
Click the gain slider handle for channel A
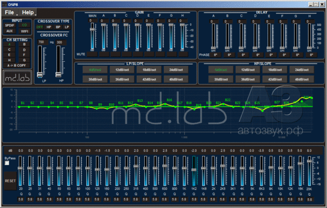(x=103, y=25)
